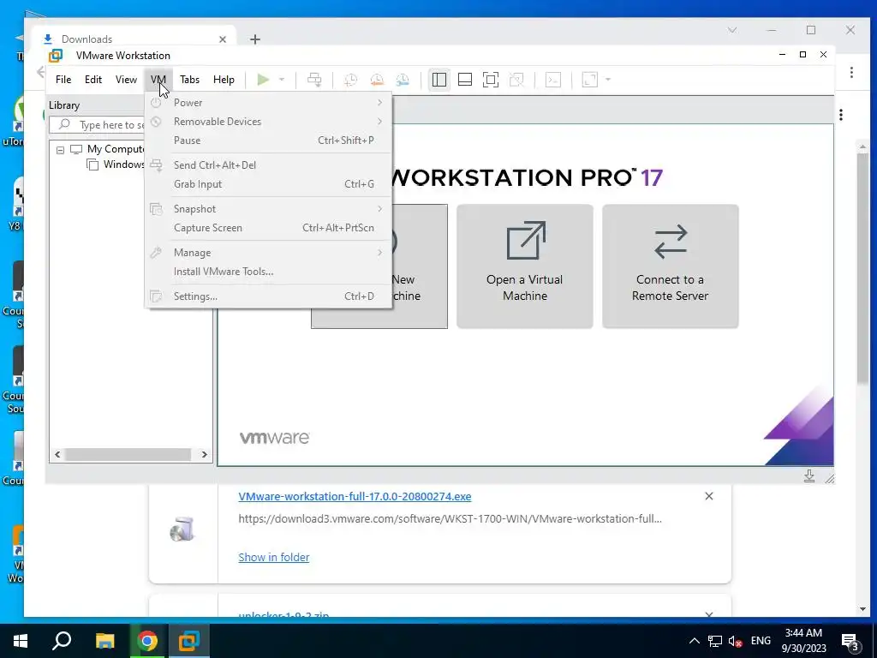The height and width of the screenshot is (658, 877).
Task: Expand the Removable Devices submenu
Action: [x=268, y=122]
